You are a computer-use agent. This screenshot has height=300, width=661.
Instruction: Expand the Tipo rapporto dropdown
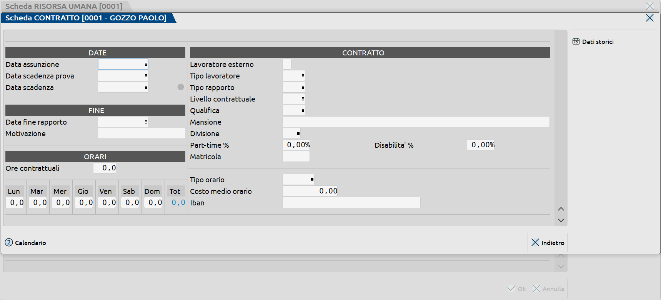click(303, 88)
